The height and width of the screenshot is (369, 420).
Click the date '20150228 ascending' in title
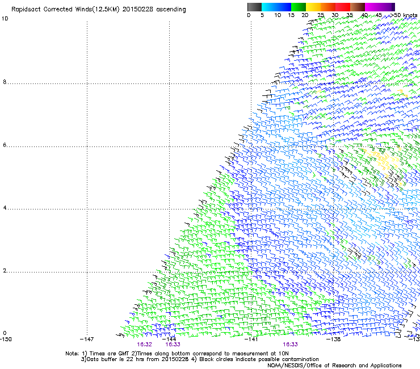(154, 10)
